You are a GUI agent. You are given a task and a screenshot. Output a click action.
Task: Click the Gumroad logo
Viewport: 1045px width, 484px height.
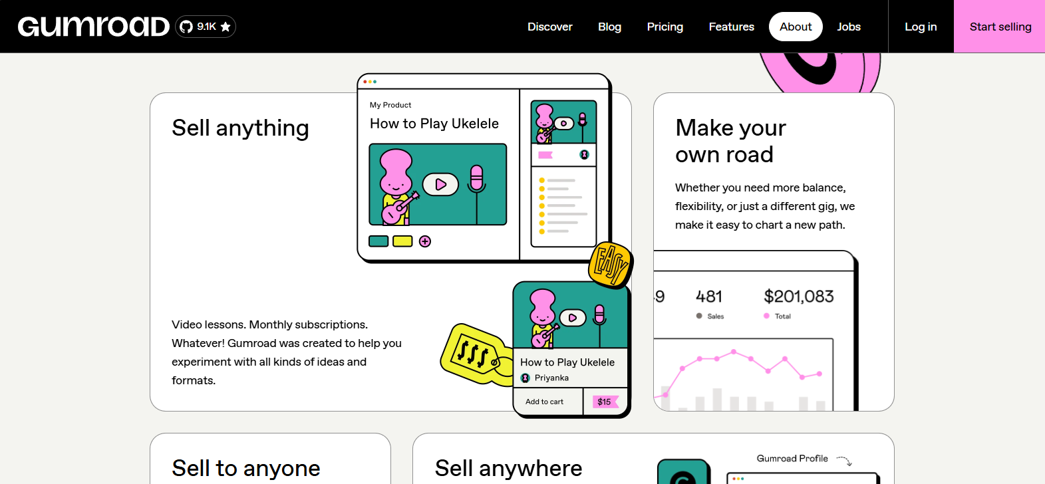click(x=94, y=27)
